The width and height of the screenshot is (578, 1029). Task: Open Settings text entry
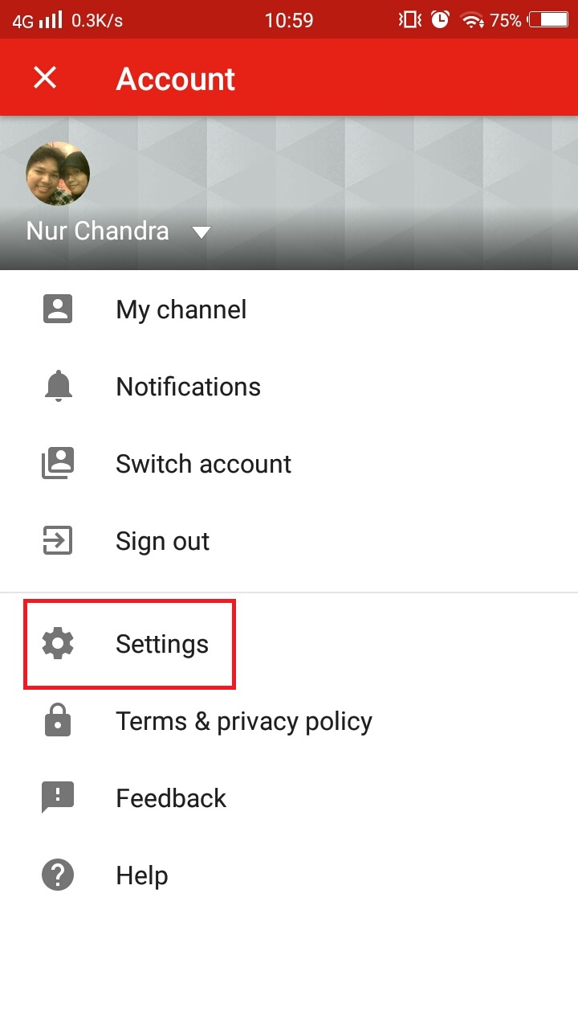click(x=162, y=644)
